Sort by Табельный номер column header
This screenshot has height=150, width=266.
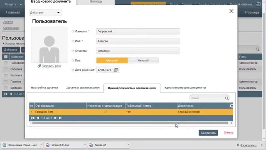[151, 105]
